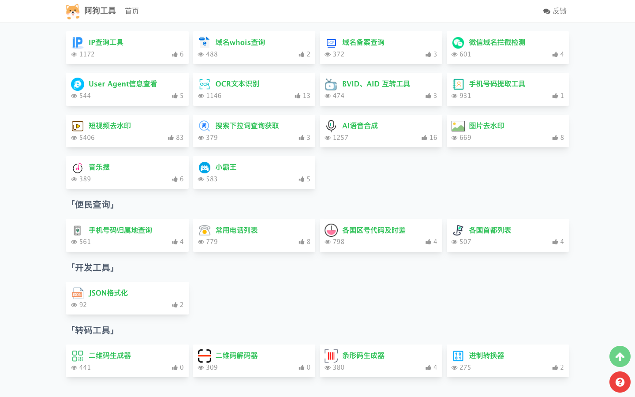Select the 条形码生成器 barcode icon
Viewport: 635px width, 397px height.
[331, 356]
